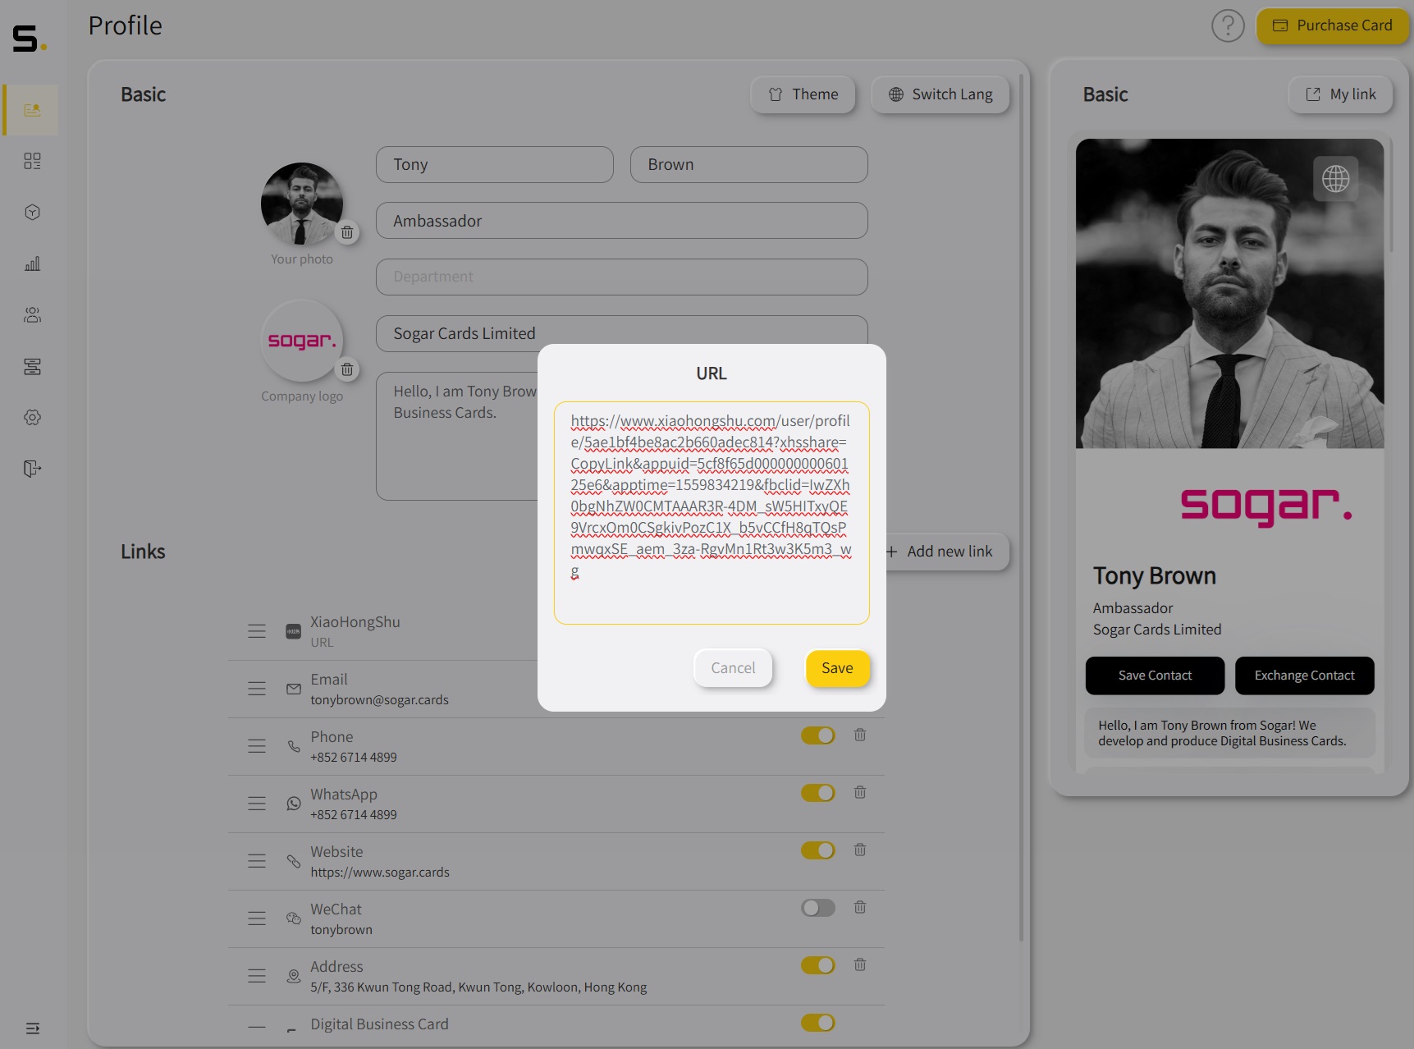
Task: Grab the Email row reorder handle
Action: pos(257,689)
